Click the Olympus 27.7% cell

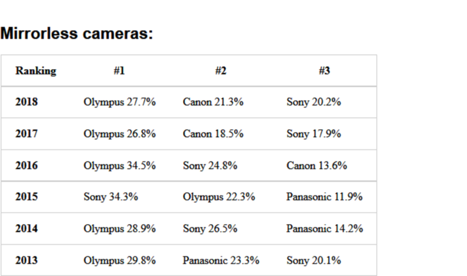click(120, 102)
